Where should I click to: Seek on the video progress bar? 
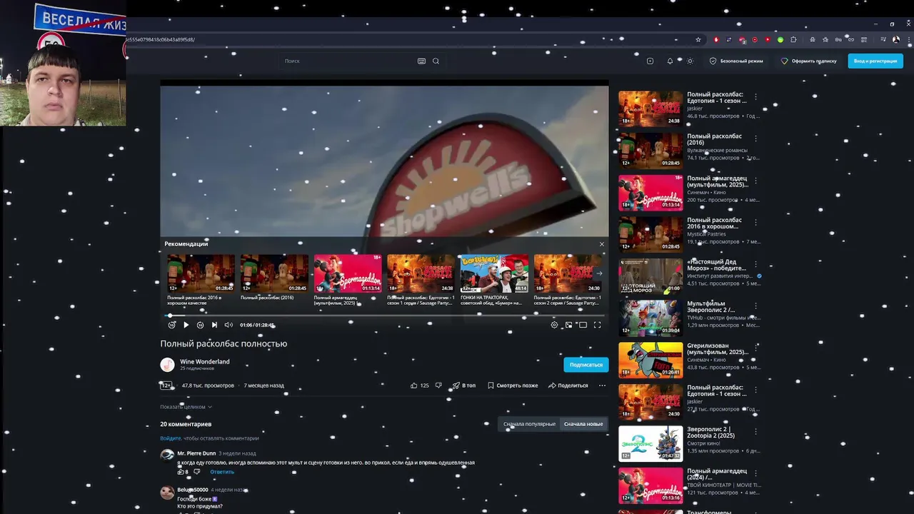tap(384, 316)
